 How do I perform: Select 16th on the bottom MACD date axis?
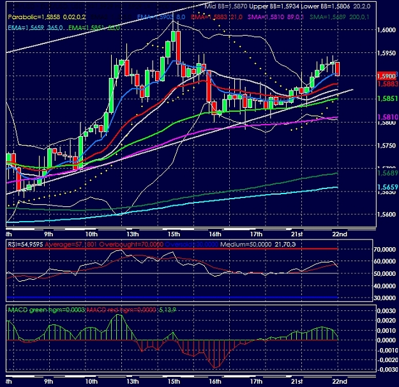pos(215,381)
